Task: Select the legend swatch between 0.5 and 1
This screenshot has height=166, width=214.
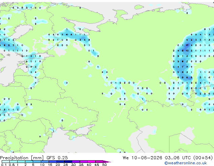Action: (x=14, y=162)
